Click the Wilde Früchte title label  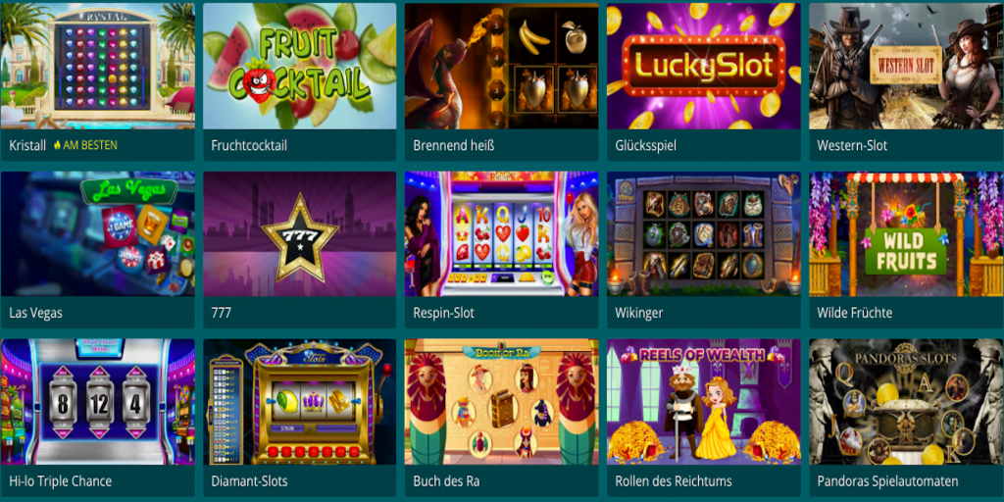click(x=855, y=313)
